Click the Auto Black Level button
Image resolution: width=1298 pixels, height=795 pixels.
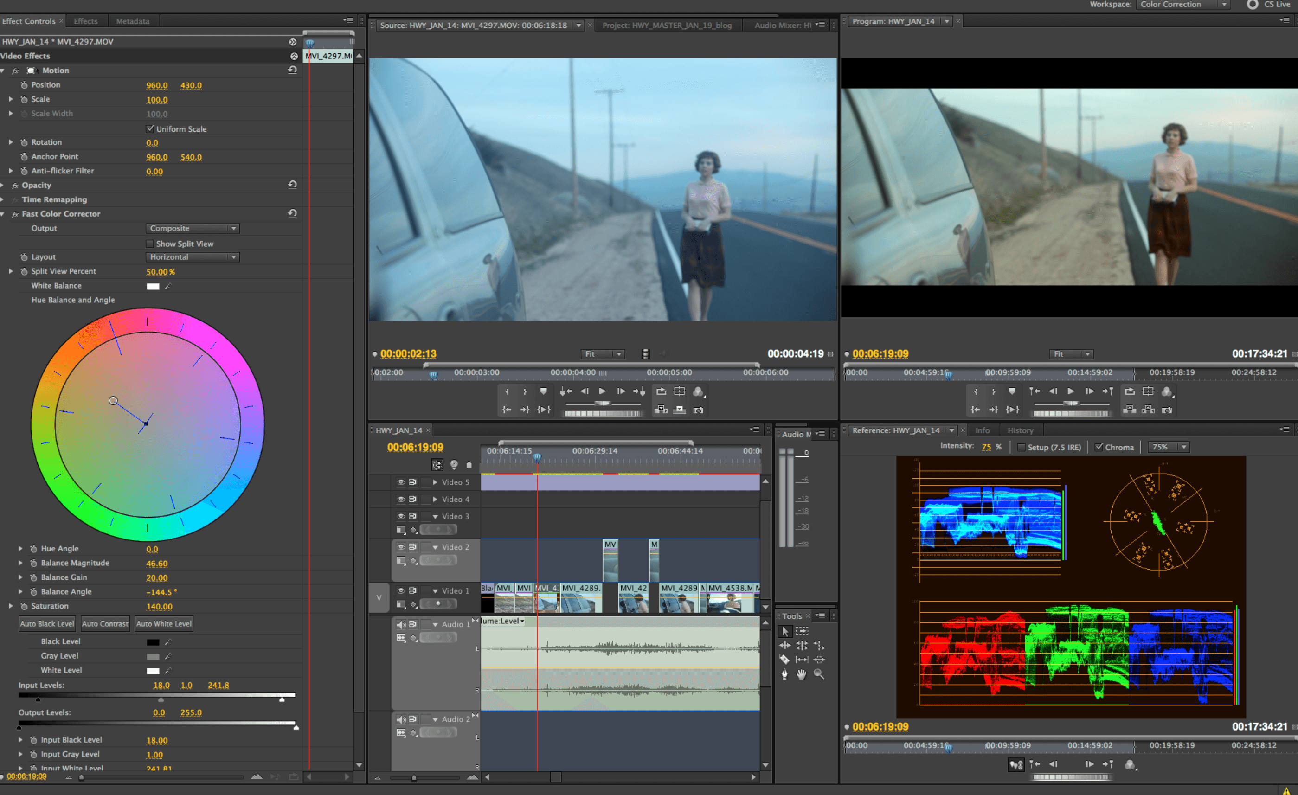47,624
